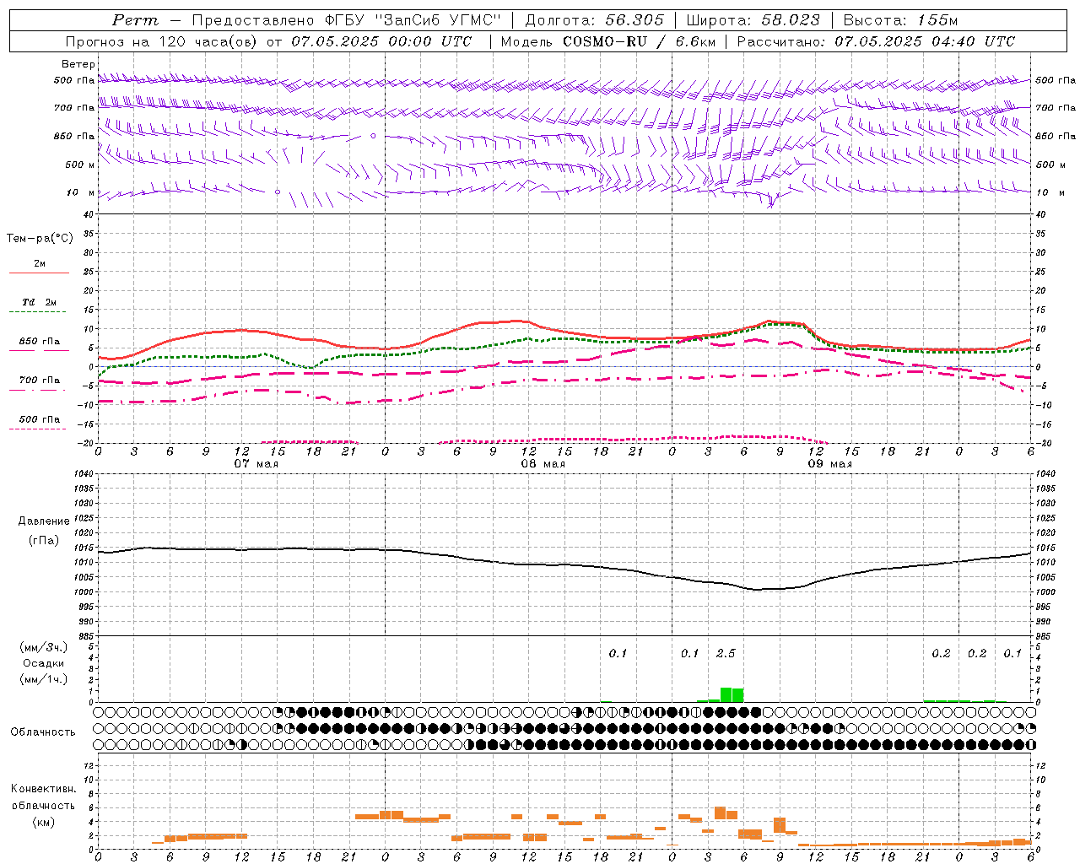Click the dotted line sample under temperature '500 гПа'
1080x864 pixels.
tap(38, 429)
